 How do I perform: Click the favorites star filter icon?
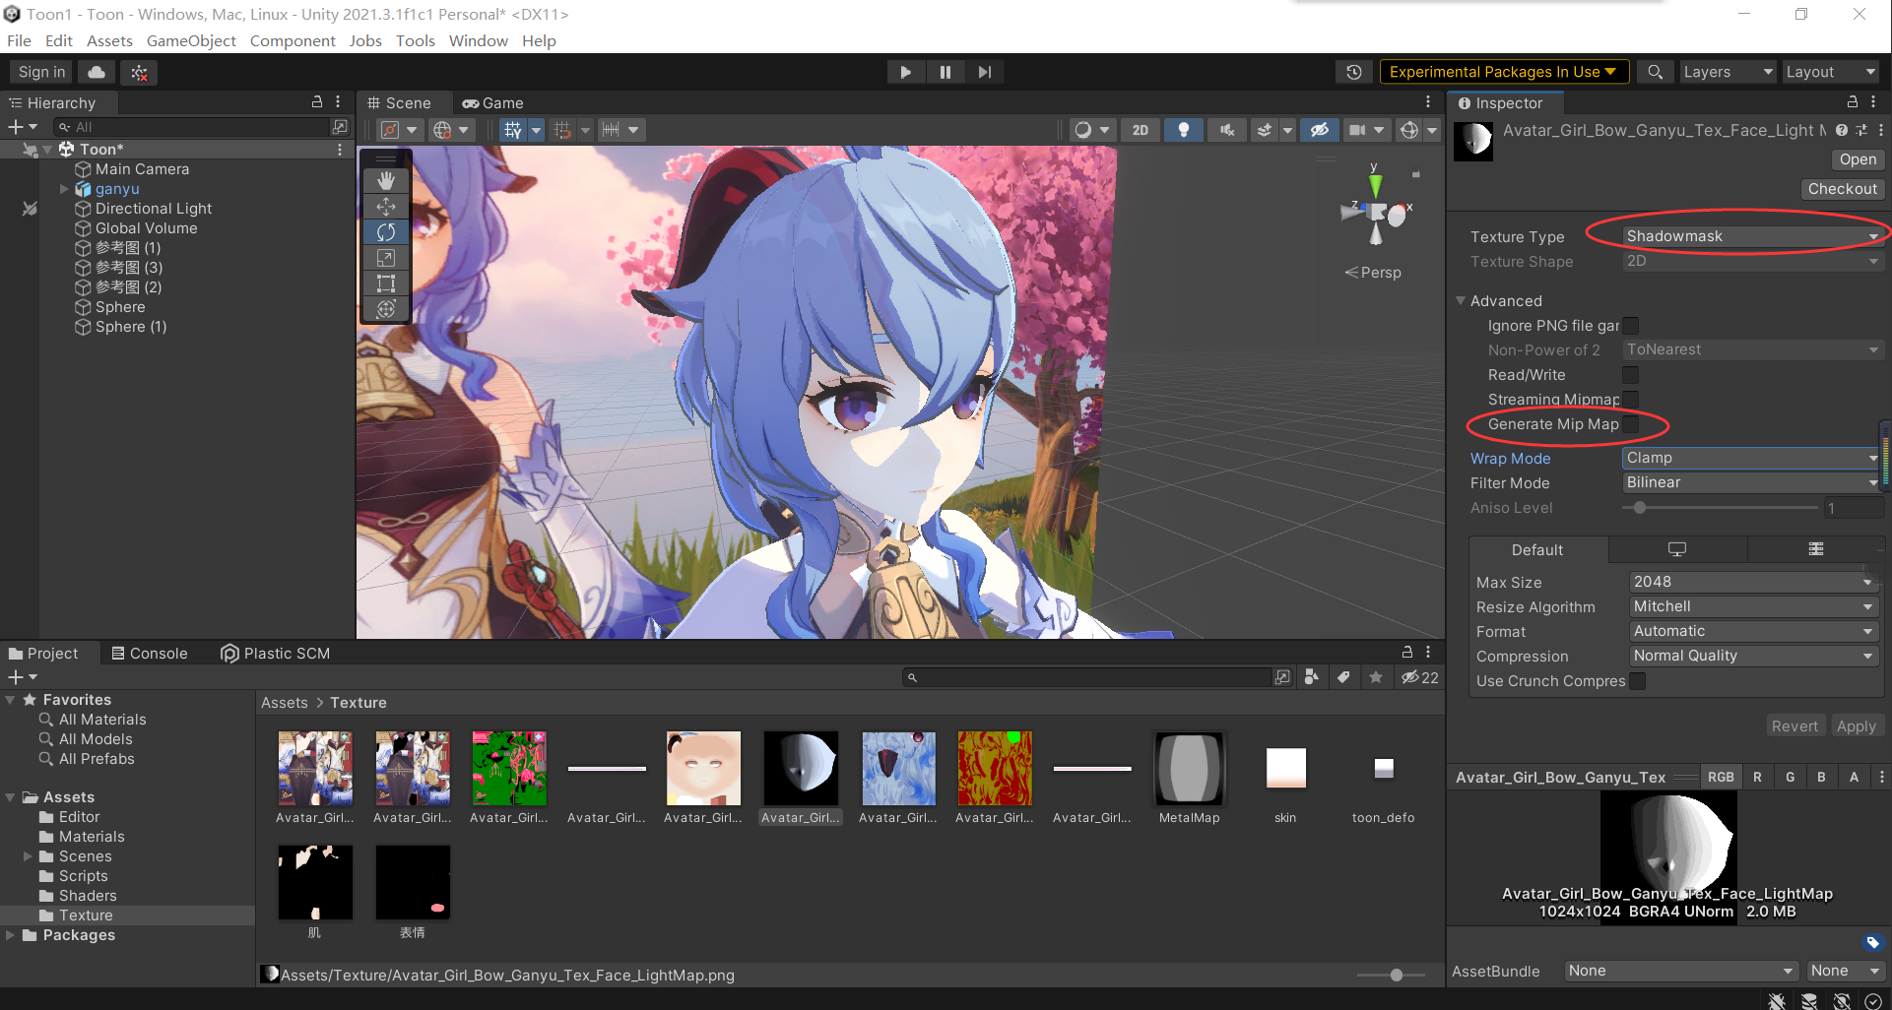pos(1376,677)
